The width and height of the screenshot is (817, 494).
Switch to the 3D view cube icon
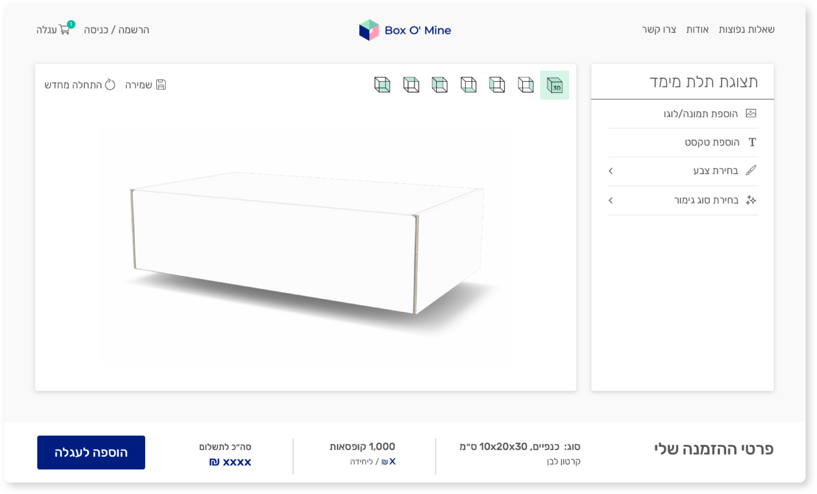pos(554,85)
